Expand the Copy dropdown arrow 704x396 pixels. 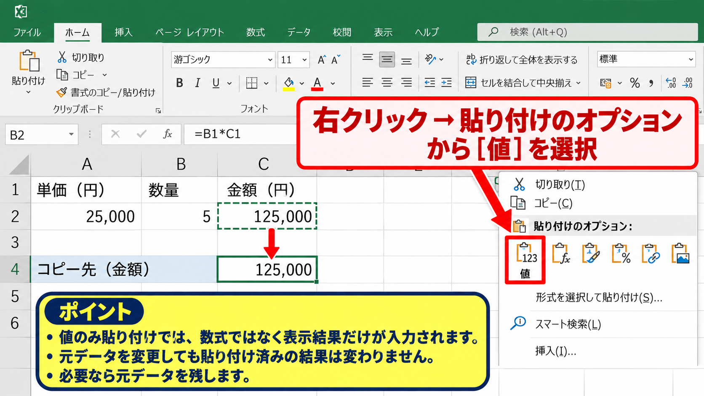(x=104, y=75)
